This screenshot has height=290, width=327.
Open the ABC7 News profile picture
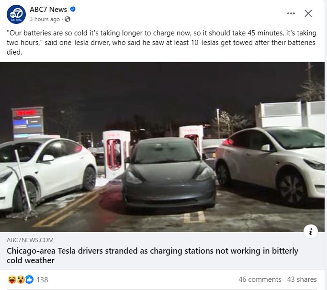[x=16, y=14]
